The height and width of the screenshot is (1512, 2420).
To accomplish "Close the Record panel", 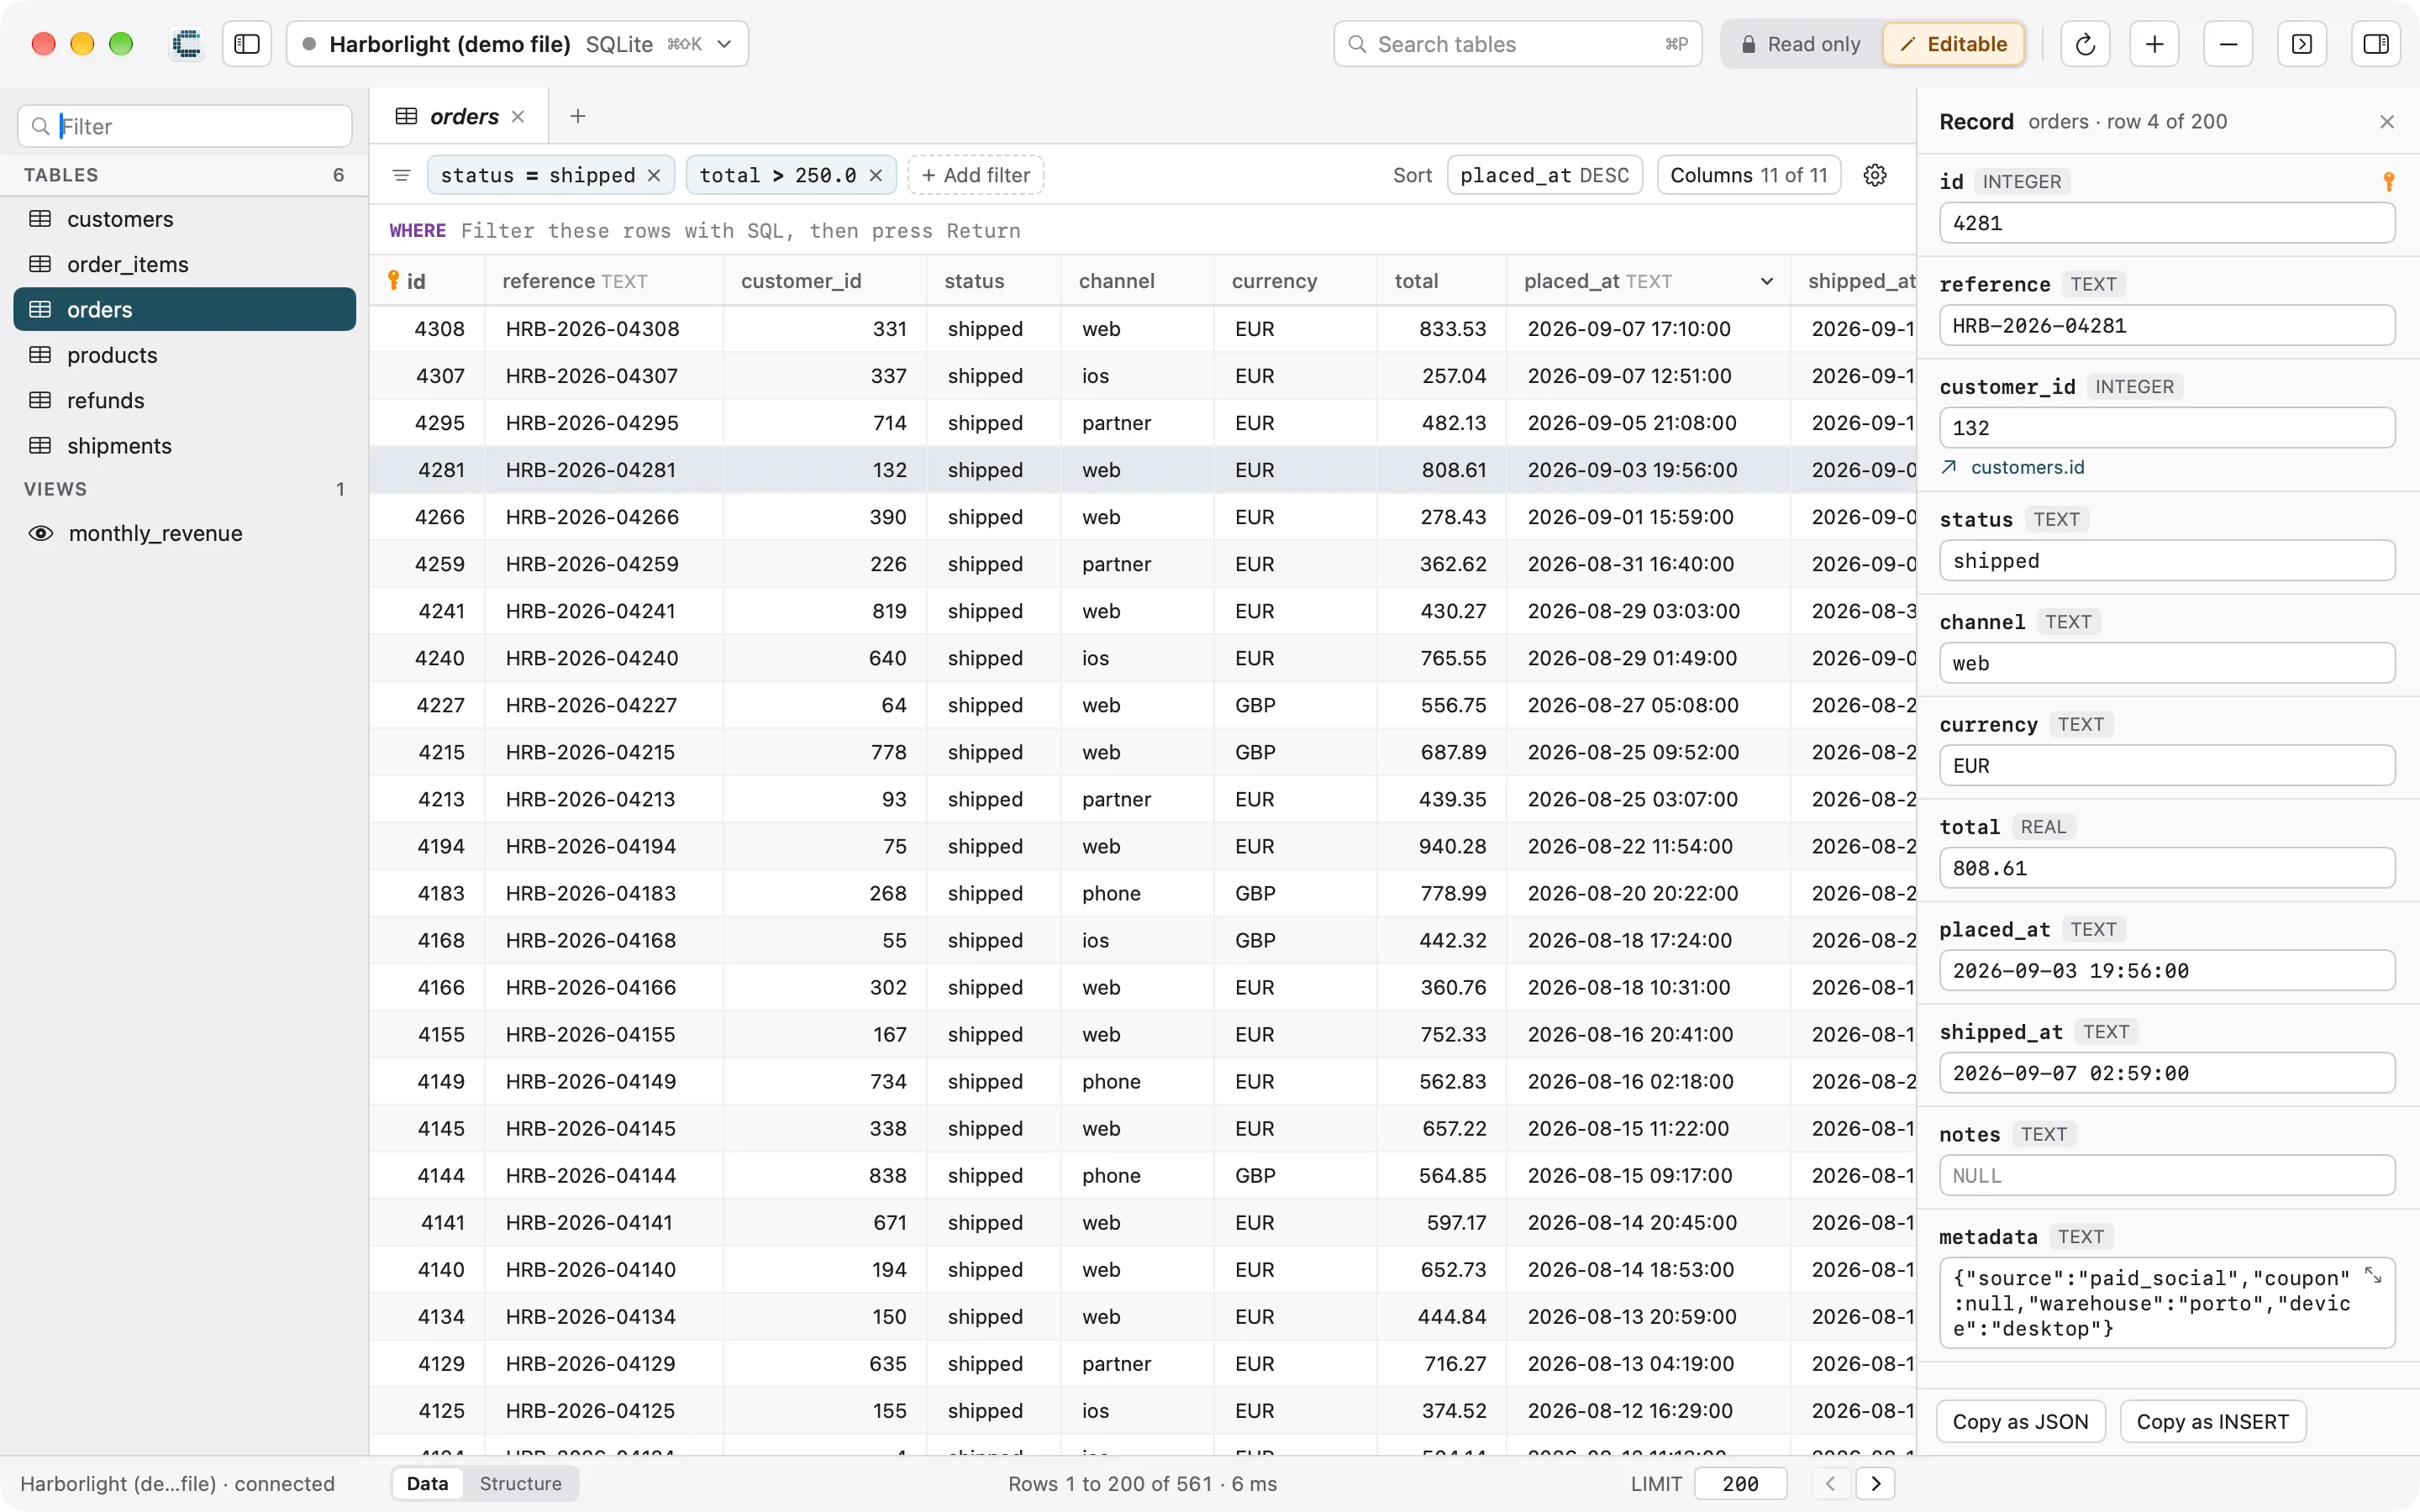I will click(x=2387, y=122).
